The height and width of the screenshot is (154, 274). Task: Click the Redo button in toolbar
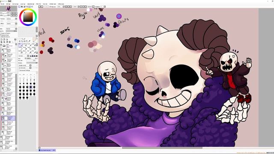tap(42, 7)
